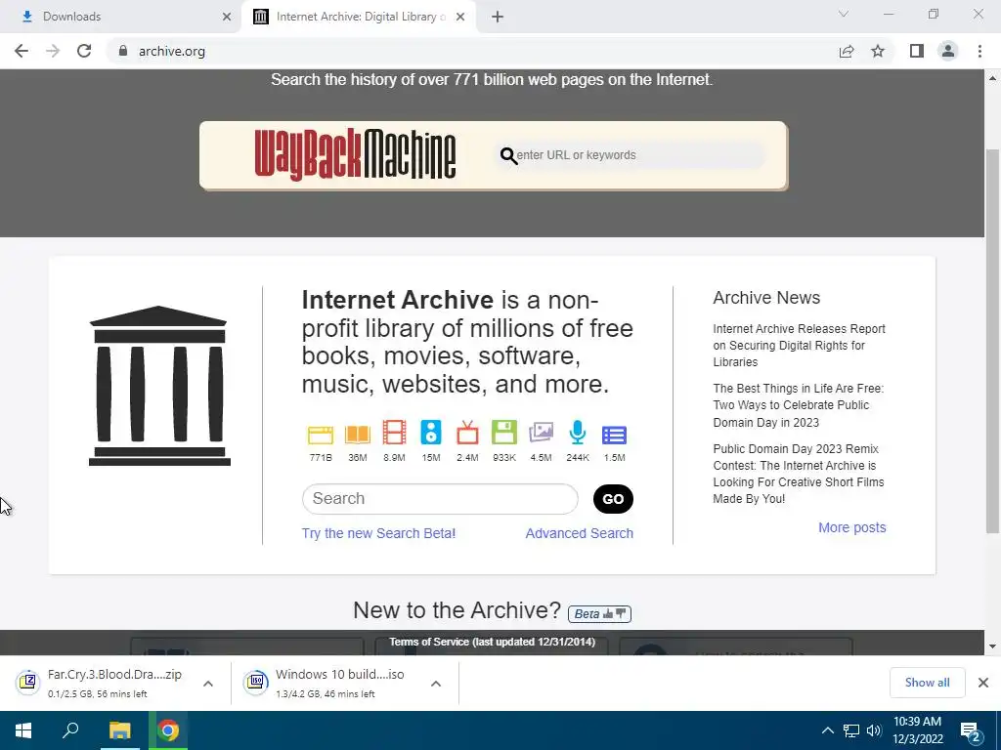This screenshot has height=750, width=1001.
Task: Expand Far.Cry.3 zip download options
Action: click(208, 684)
